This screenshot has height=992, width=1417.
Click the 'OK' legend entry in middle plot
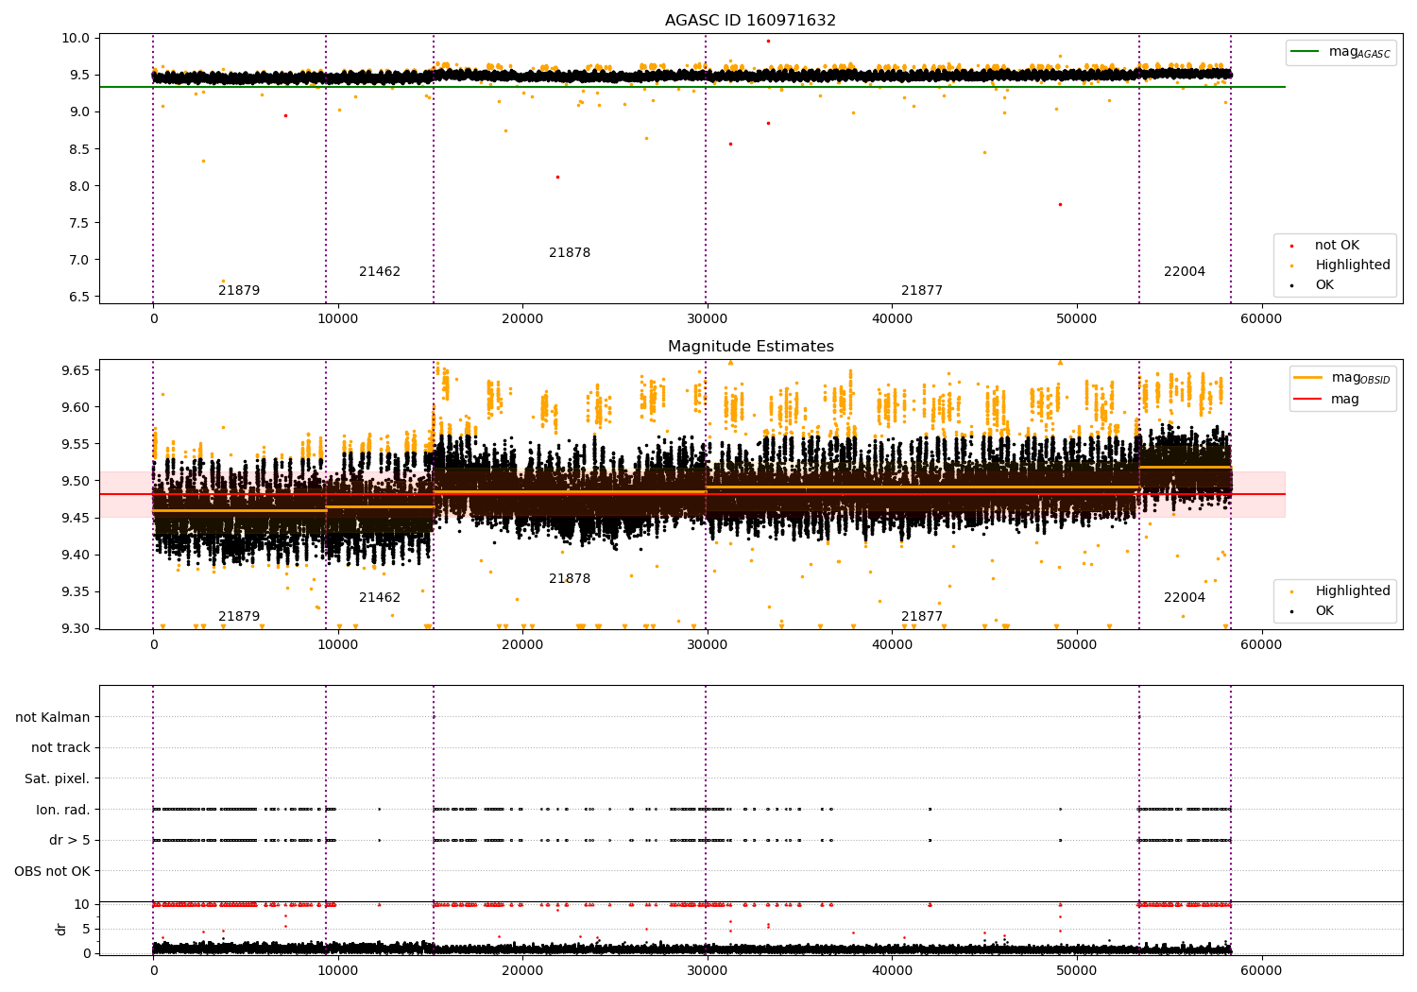point(1324,611)
